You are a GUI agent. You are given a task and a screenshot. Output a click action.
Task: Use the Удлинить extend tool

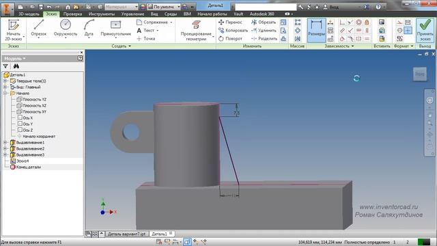[x=264, y=30]
